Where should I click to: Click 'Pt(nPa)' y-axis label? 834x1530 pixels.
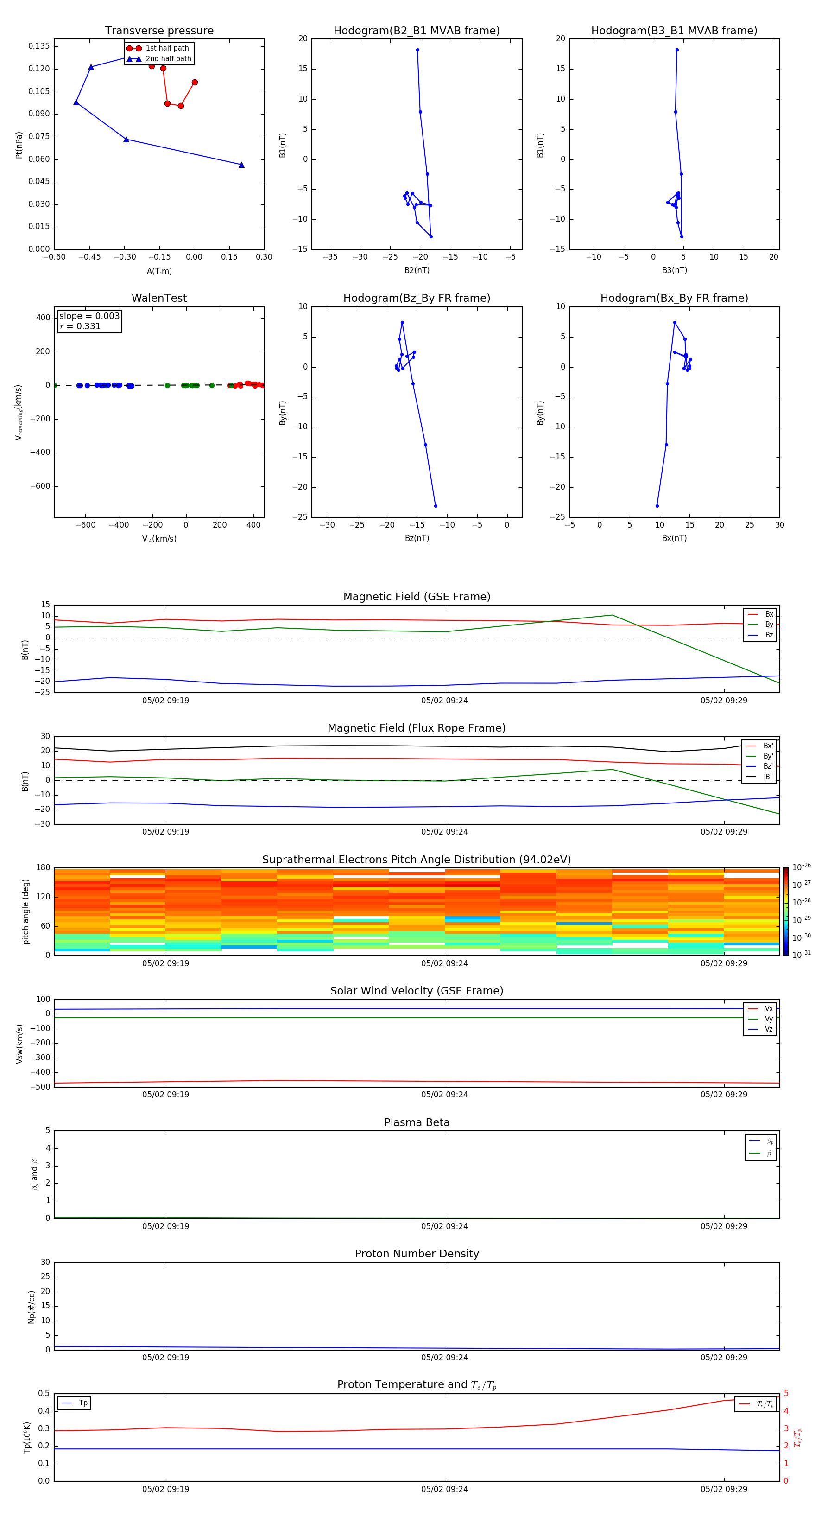pos(19,145)
